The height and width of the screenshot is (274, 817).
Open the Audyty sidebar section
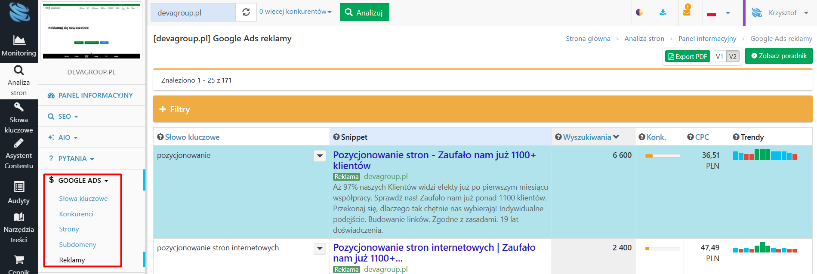[x=18, y=192]
